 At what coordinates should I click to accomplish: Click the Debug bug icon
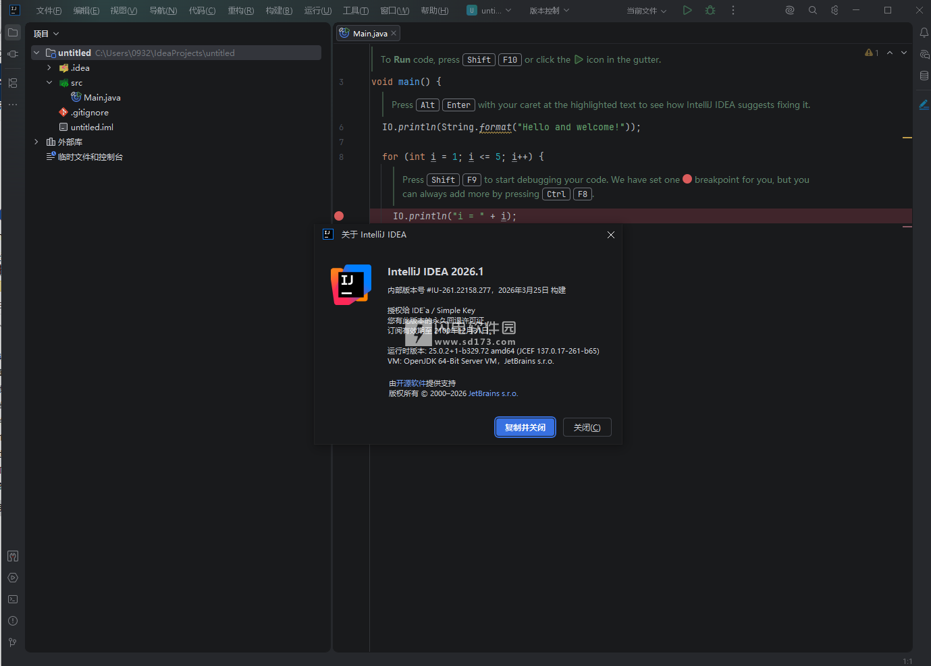pyautogui.click(x=710, y=10)
